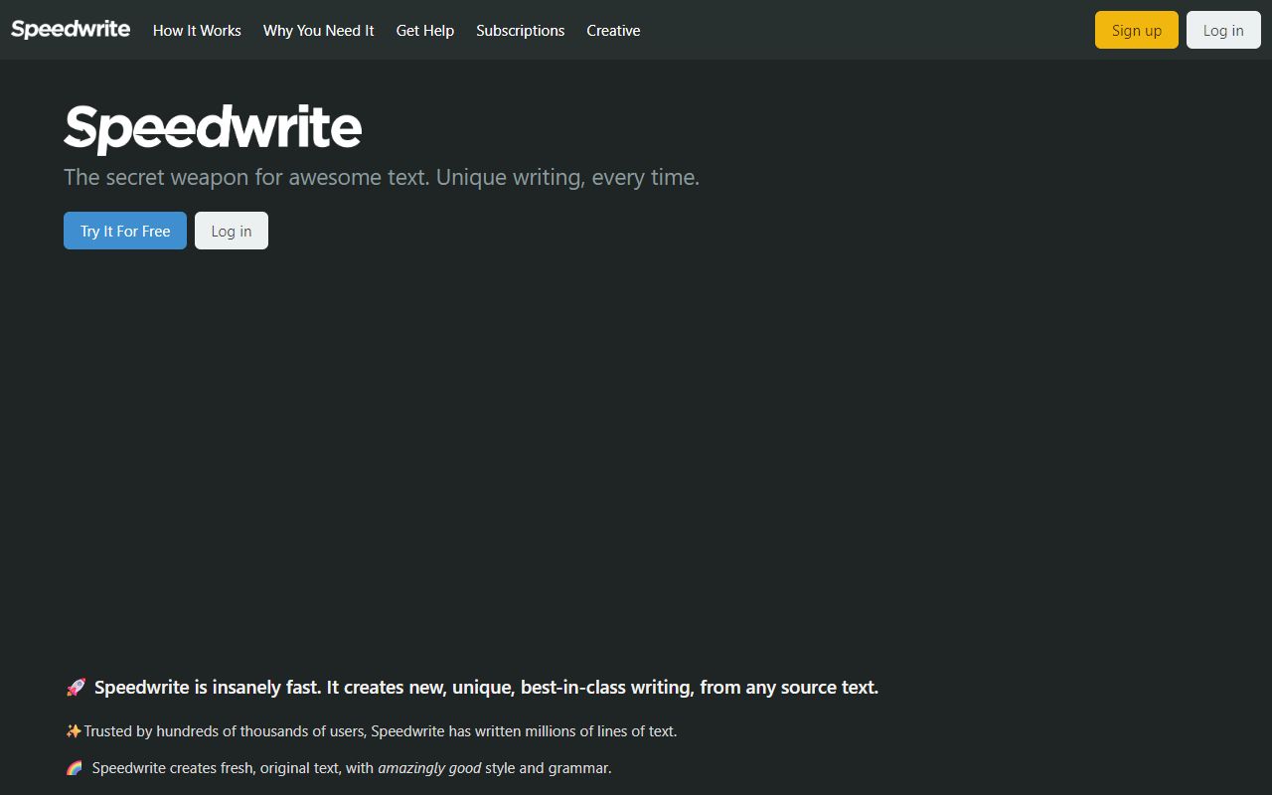1272x795 pixels.
Task: Navigate to Get Help
Action: click(424, 31)
